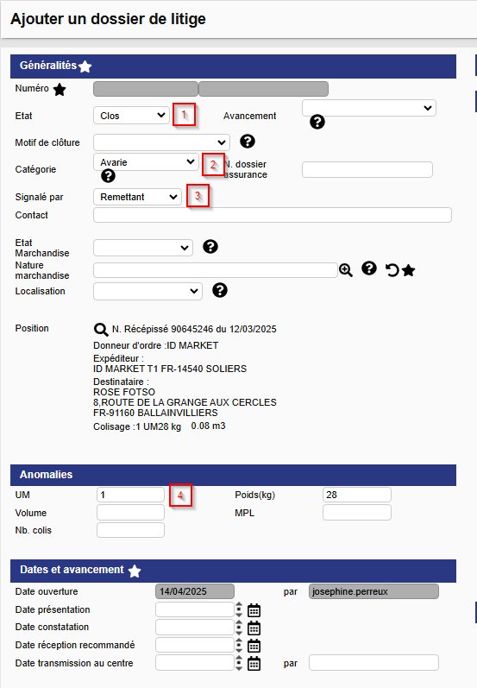Image resolution: width=477 pixels, height=688 pixels.
Task: Click the Date constatation stepper arrows
Action: click(x=239, y=628)
